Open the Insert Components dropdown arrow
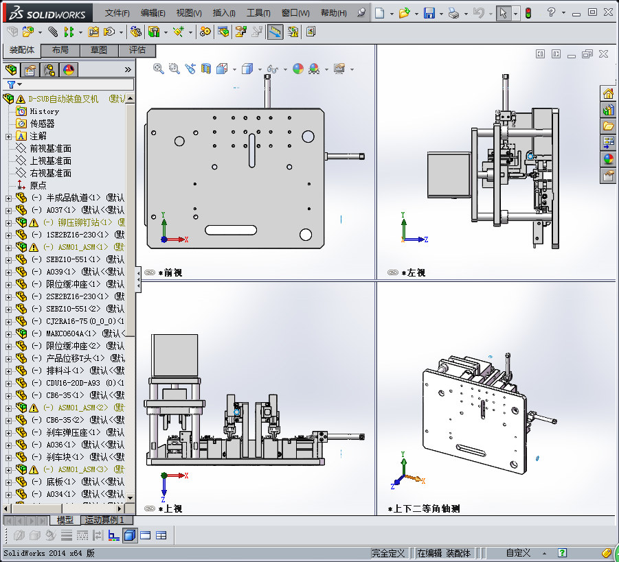 tap(40, 32)
